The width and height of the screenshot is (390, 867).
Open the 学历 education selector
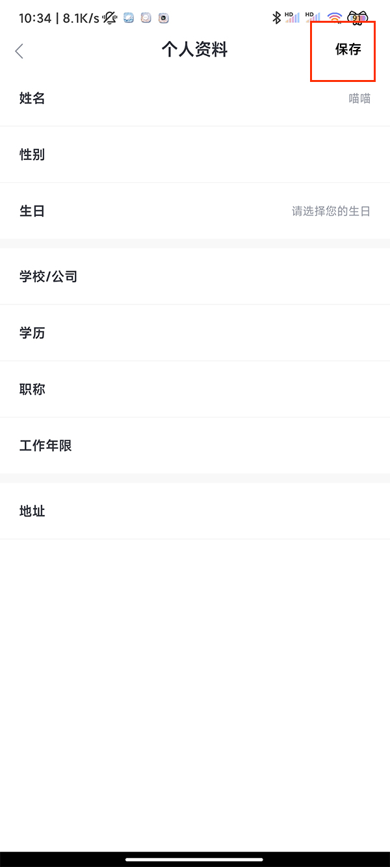[x=195, y=333]
